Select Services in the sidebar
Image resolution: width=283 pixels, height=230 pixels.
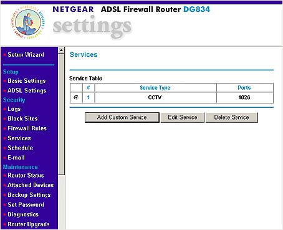click(19, 138)
